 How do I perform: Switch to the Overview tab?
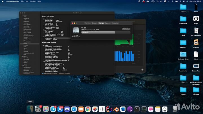coord(87,23)
